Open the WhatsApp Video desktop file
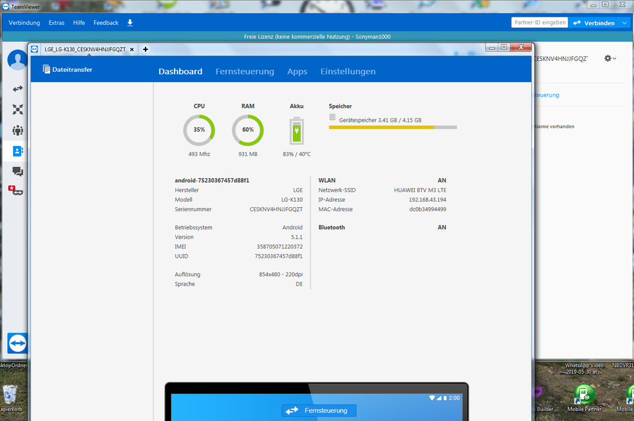Image resolution: width=634 pixels, height=421 pixels. (x=584, y=368)
